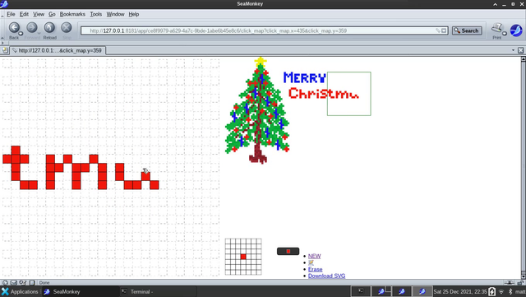Click the Done status bar text
Viewport: 526px width, 297px height.
point(44,282)
